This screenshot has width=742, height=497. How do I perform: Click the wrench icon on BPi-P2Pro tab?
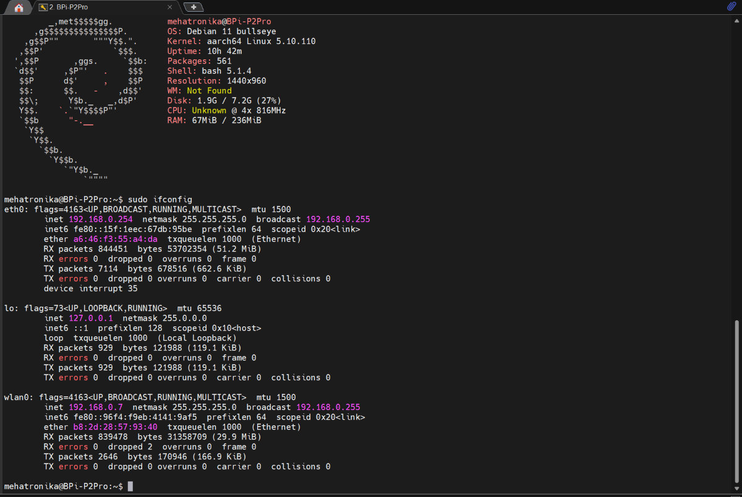[x=42, y=7]
